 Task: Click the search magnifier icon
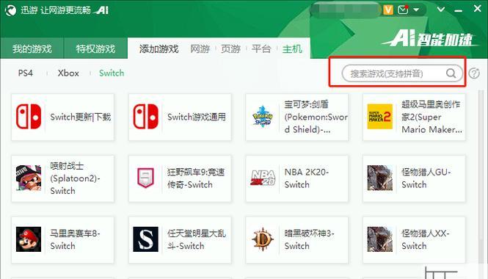coord(451,73)
